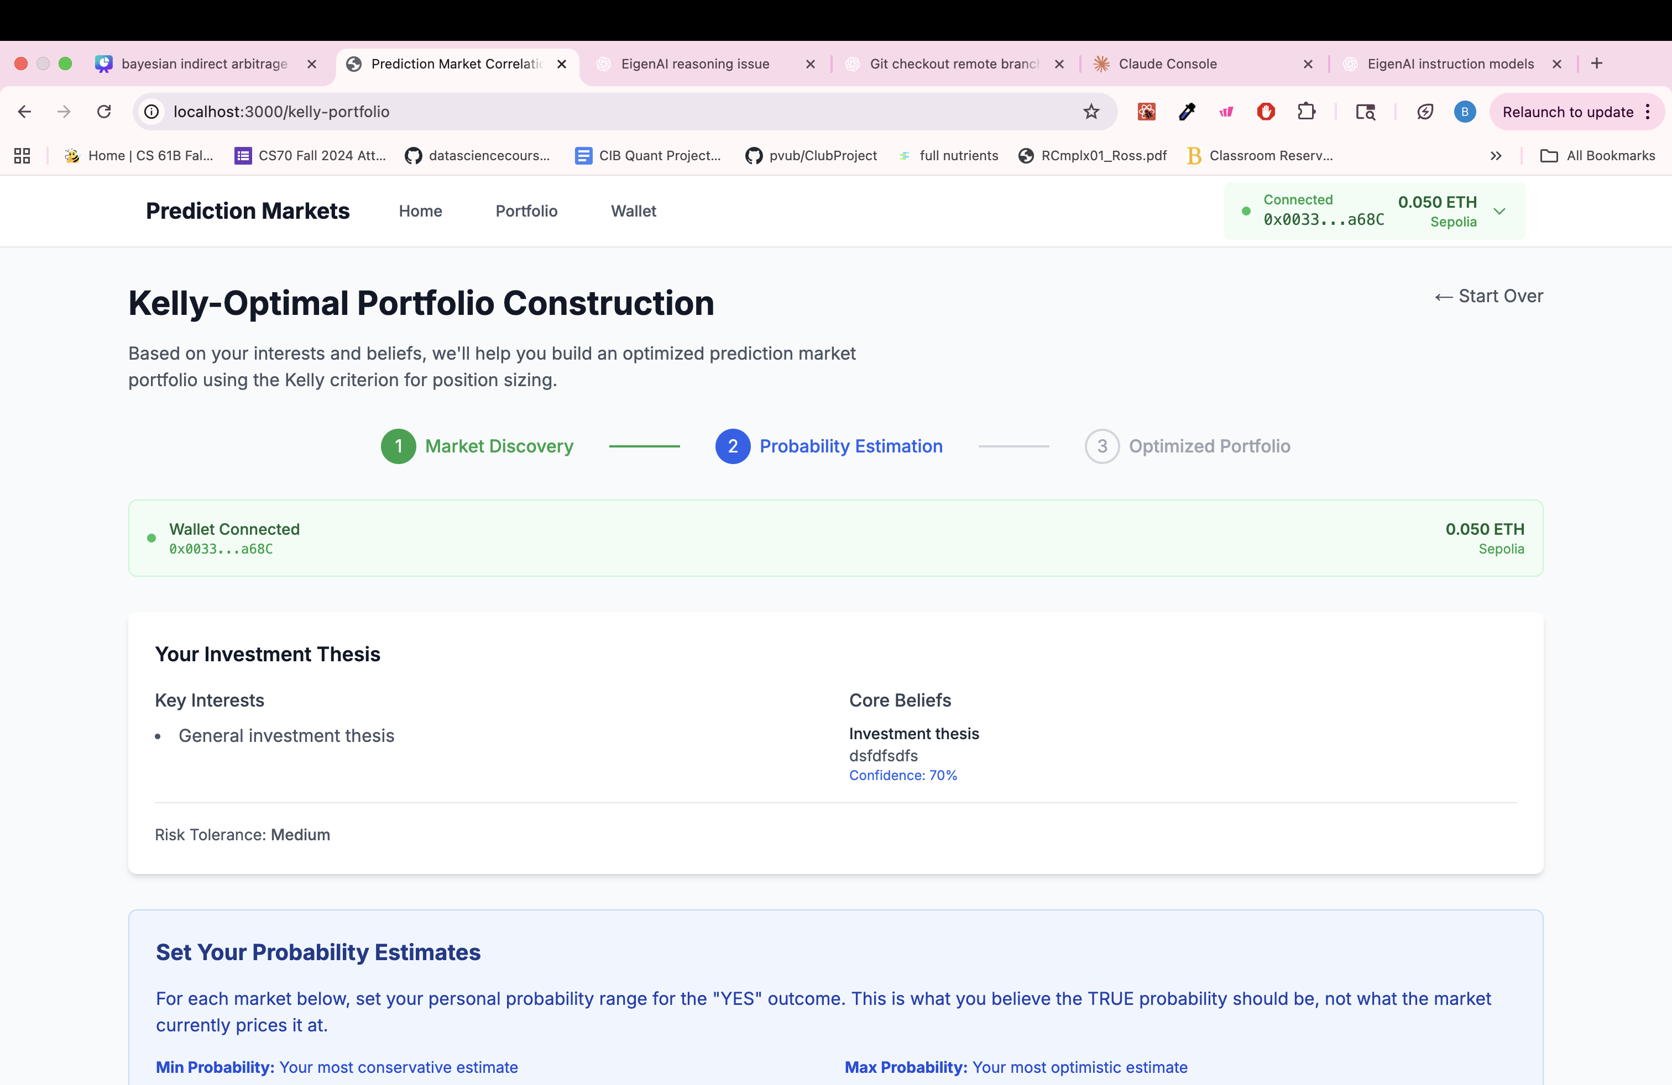Open the Extensions puzzle-piece icon
The height and width of the screenshot is (1085, 1672).
[x=1306, y=112]
